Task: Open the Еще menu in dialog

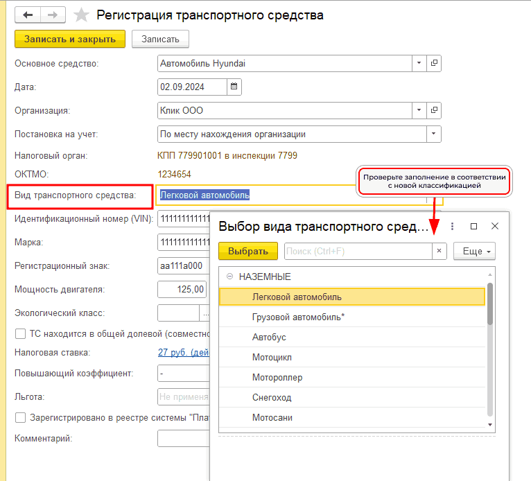Action: click(475, 251)
